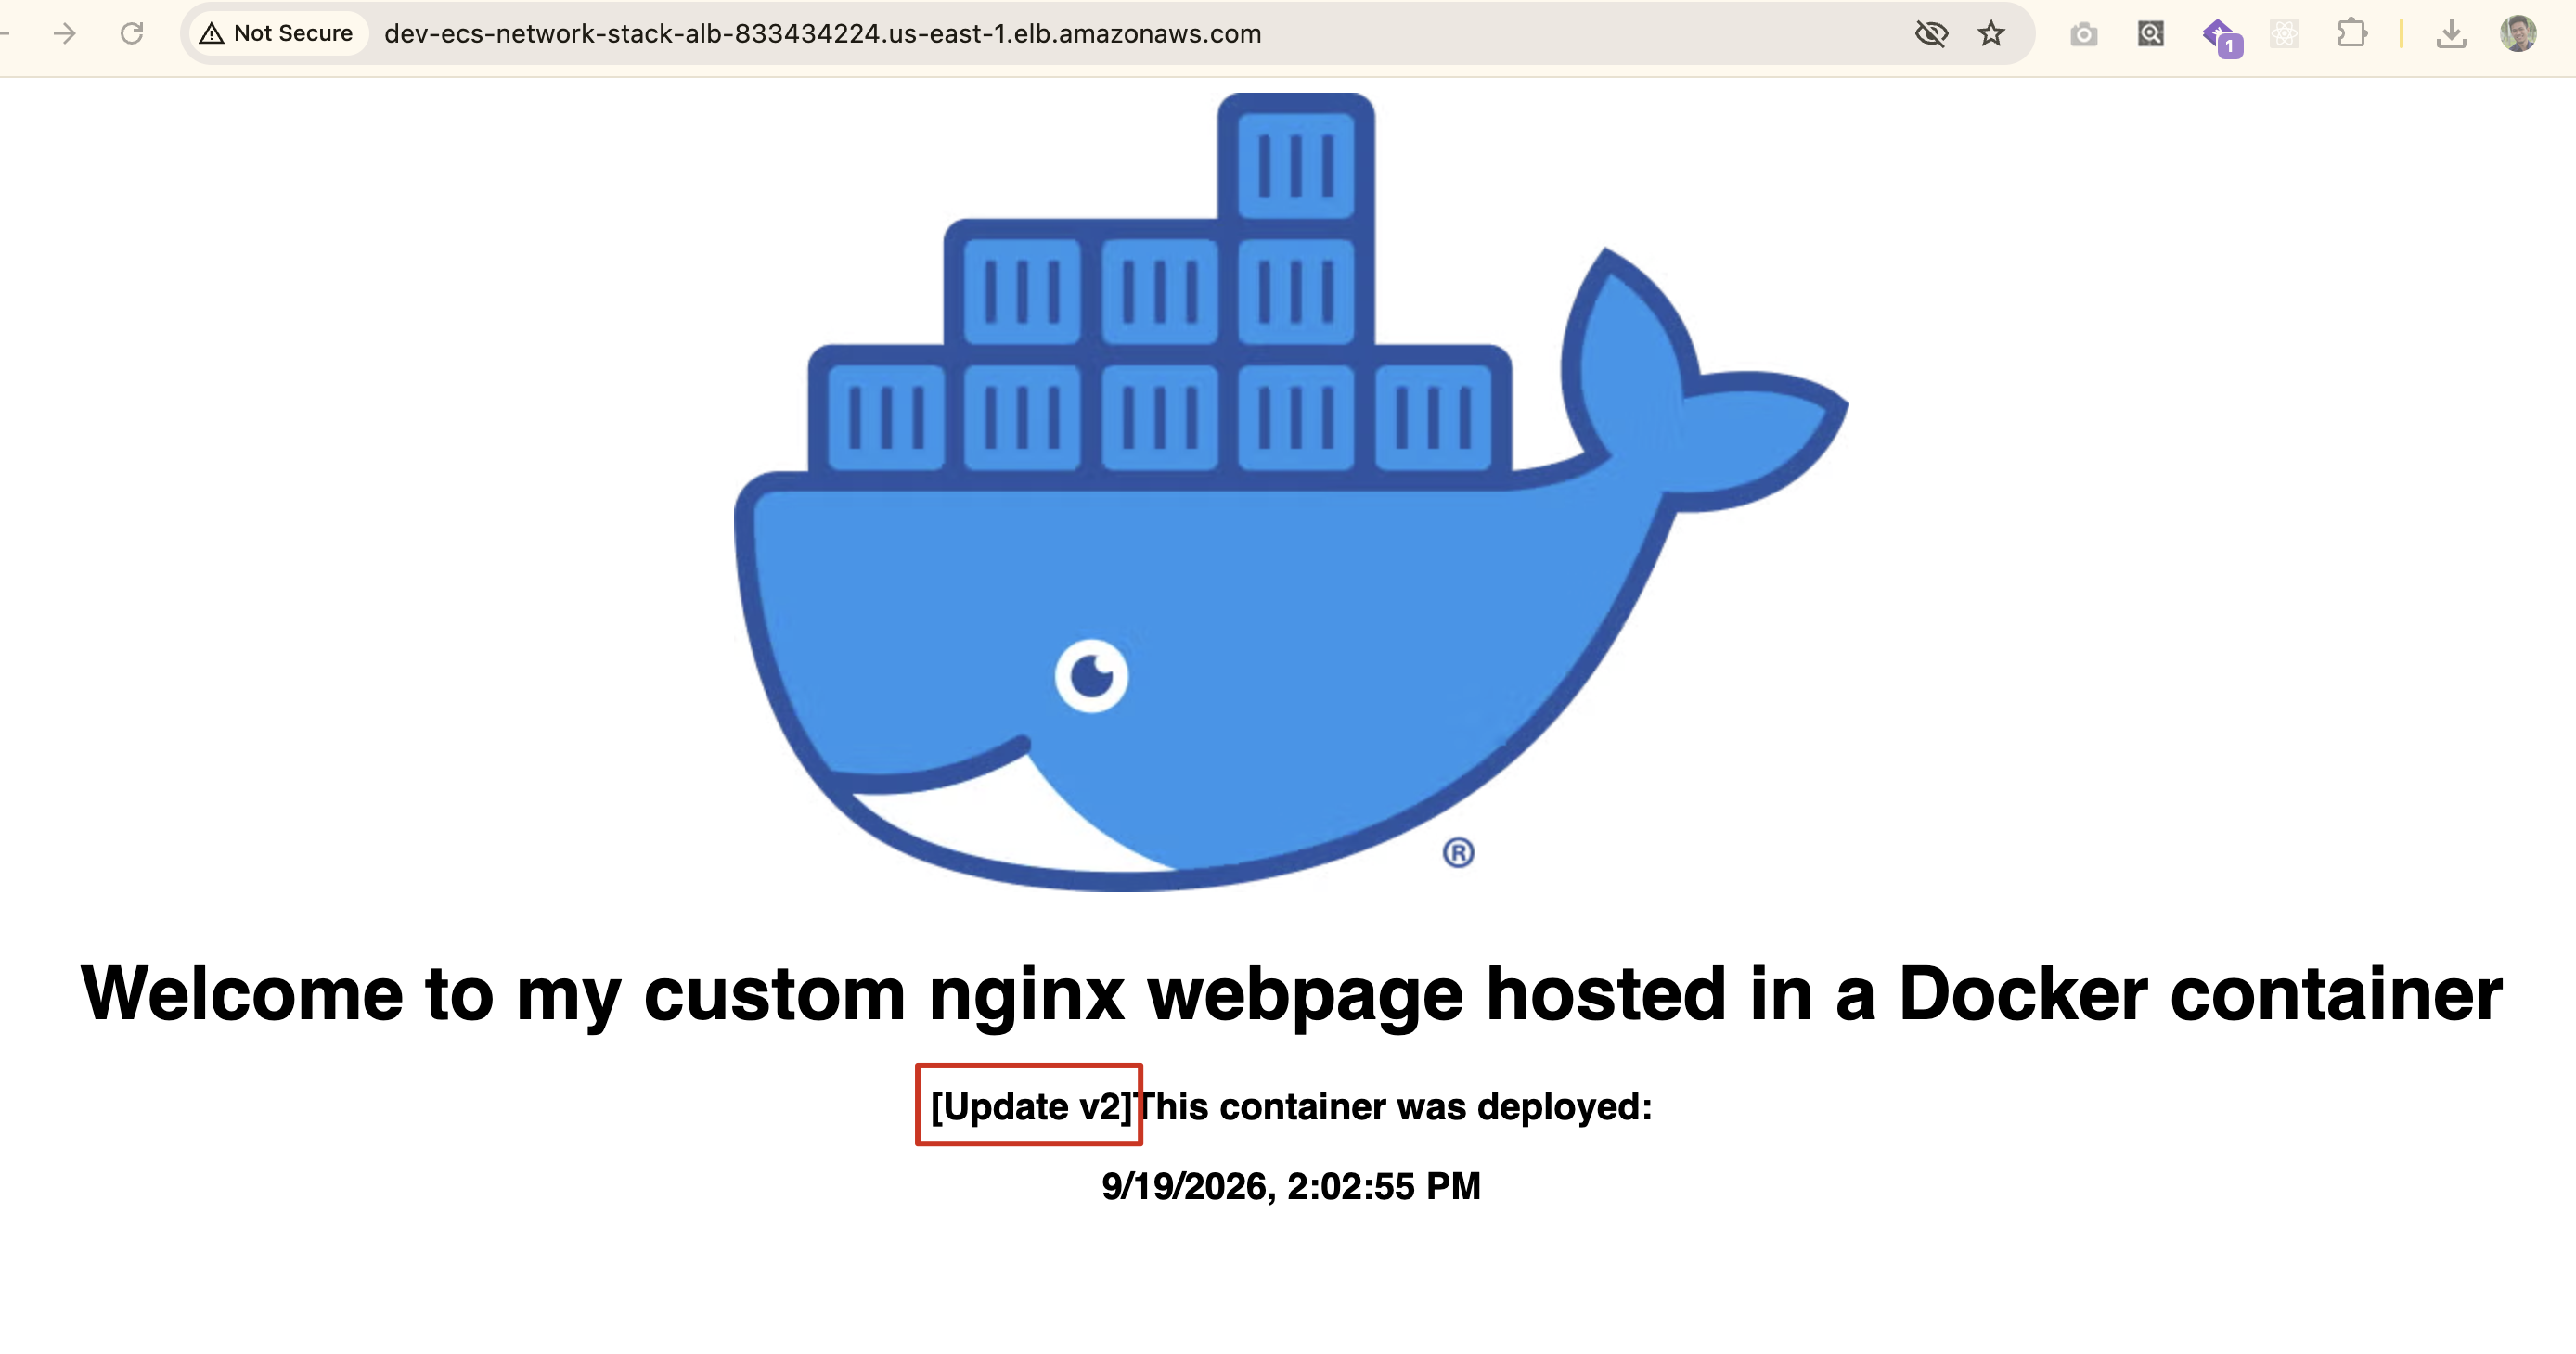
Task: Click the crossed-out eye tracking icon
Action: point(1931,34)
